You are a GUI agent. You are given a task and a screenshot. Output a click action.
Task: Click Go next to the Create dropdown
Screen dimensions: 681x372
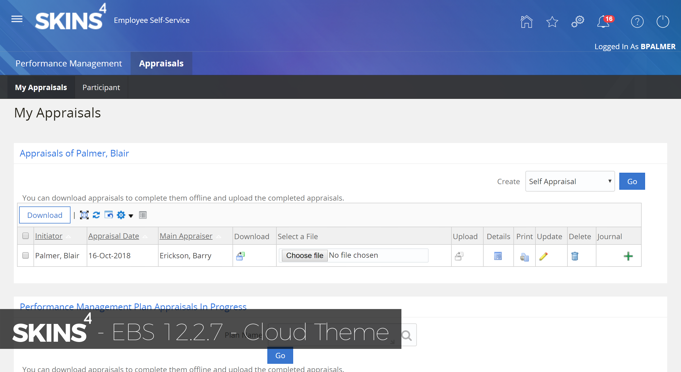pos(632,181)
